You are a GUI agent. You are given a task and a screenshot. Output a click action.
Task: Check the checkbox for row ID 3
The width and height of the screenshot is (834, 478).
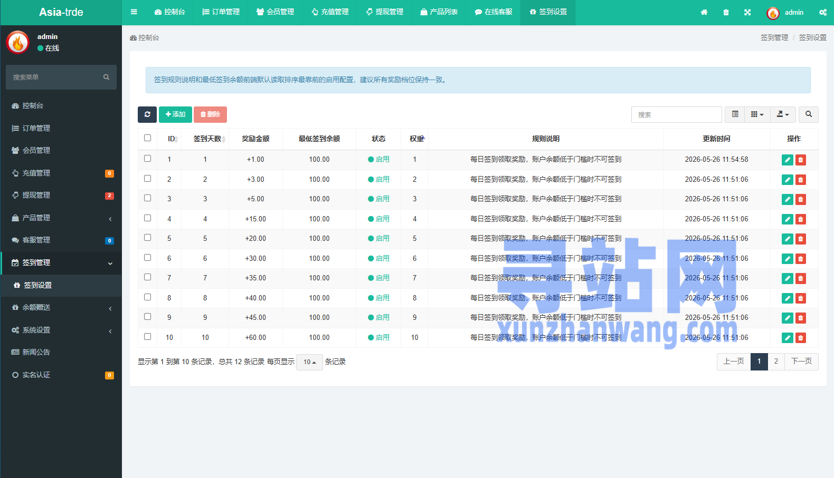pyautogui.click(x=147, y=198)
